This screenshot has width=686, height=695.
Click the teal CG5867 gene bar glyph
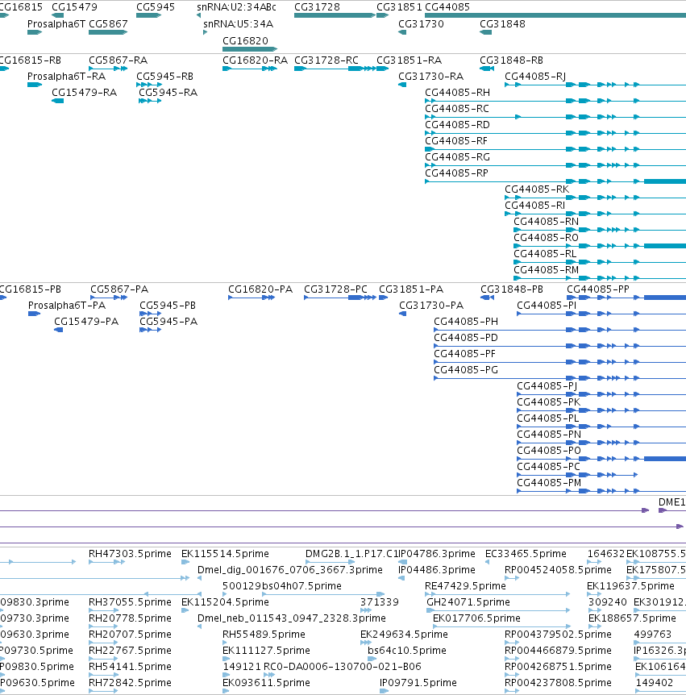[x=108, y=32]
